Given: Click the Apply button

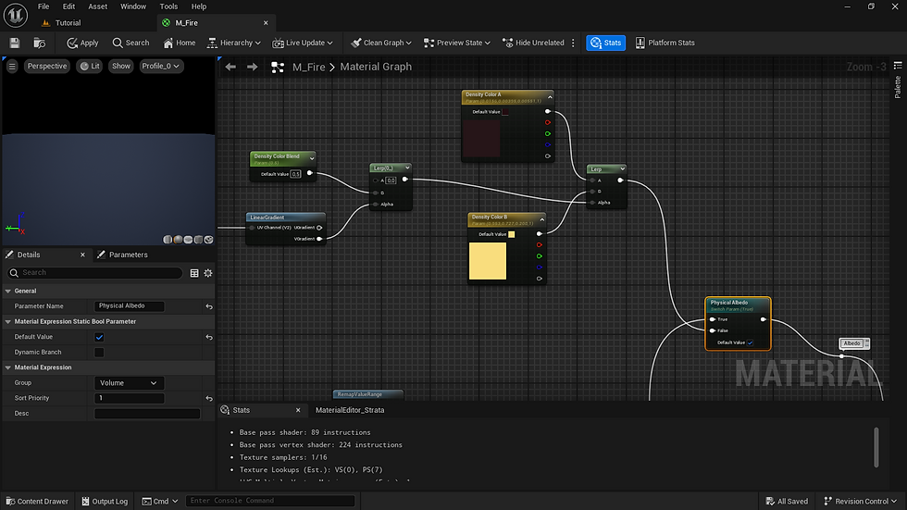Looking at the screenshot, I should [x=82, y=43].
